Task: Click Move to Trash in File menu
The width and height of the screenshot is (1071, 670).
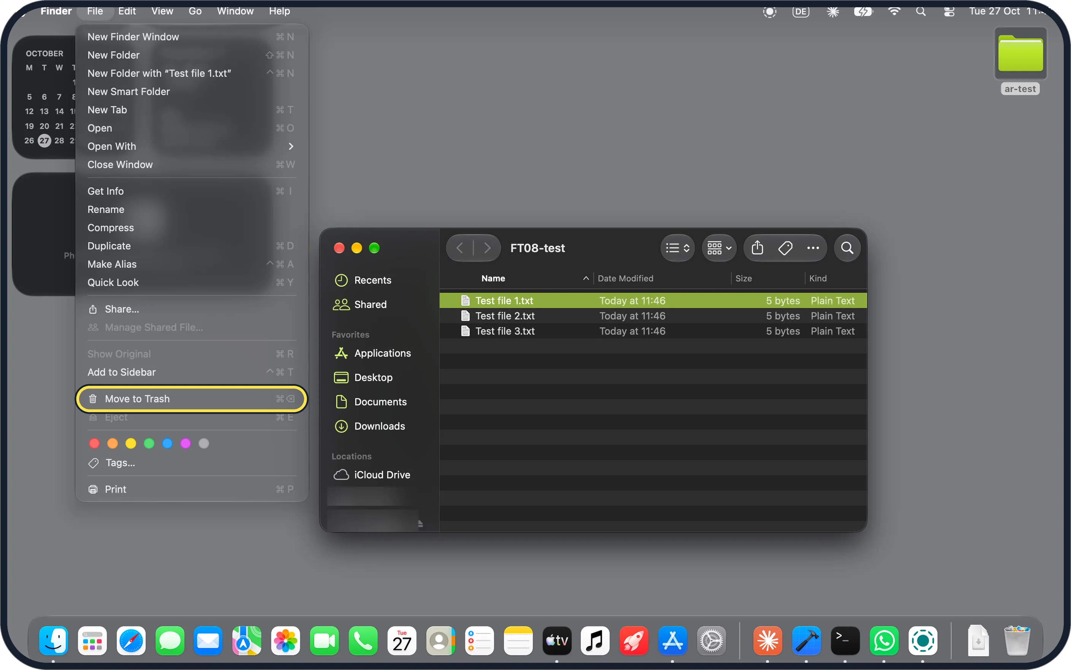Action: (x=191, y=399)
